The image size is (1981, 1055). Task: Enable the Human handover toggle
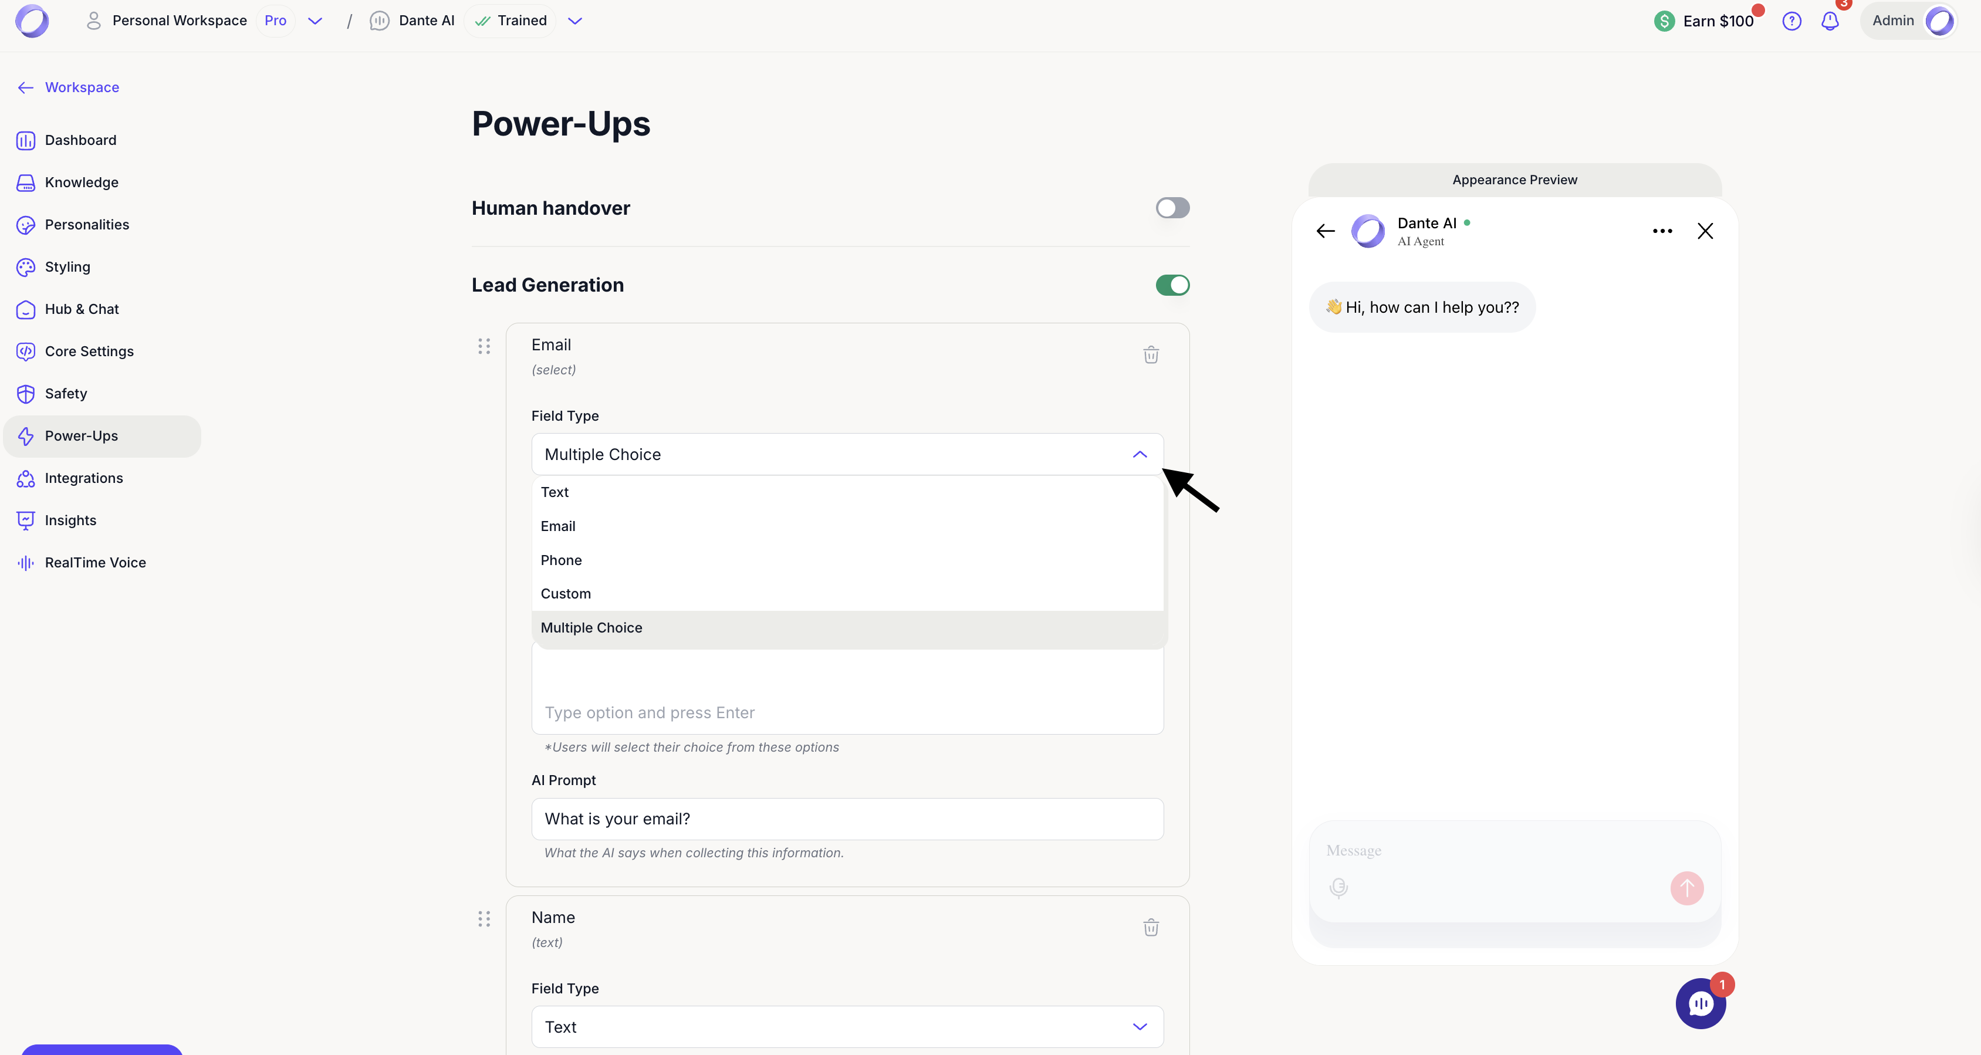coord(1172,208)
